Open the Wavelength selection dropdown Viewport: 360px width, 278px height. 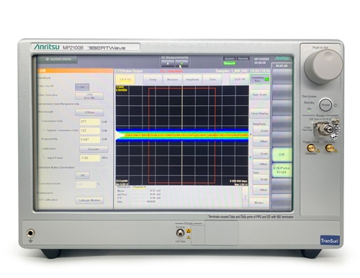tap(89, 112)
